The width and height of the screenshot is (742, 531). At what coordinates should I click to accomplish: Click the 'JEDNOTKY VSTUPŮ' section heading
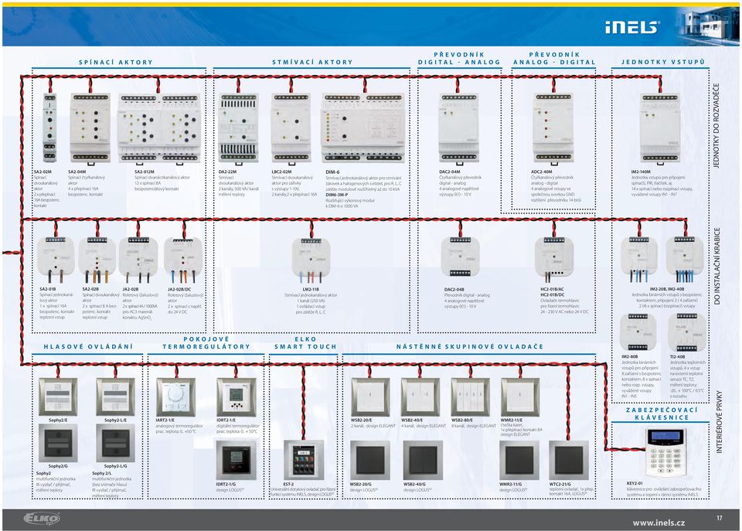[663, 62]
